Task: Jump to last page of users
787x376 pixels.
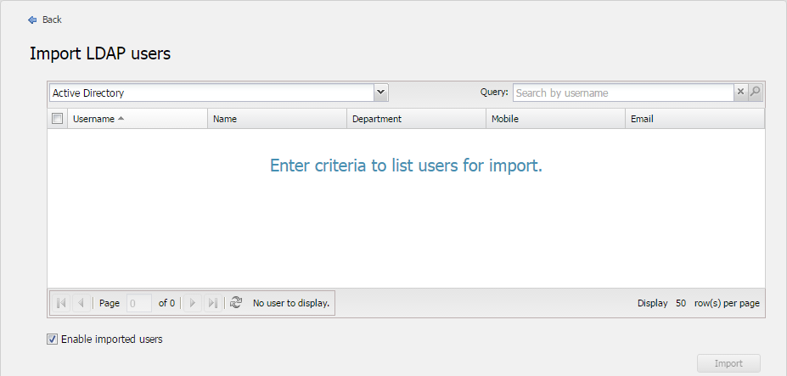Action: tap(212, 303)
